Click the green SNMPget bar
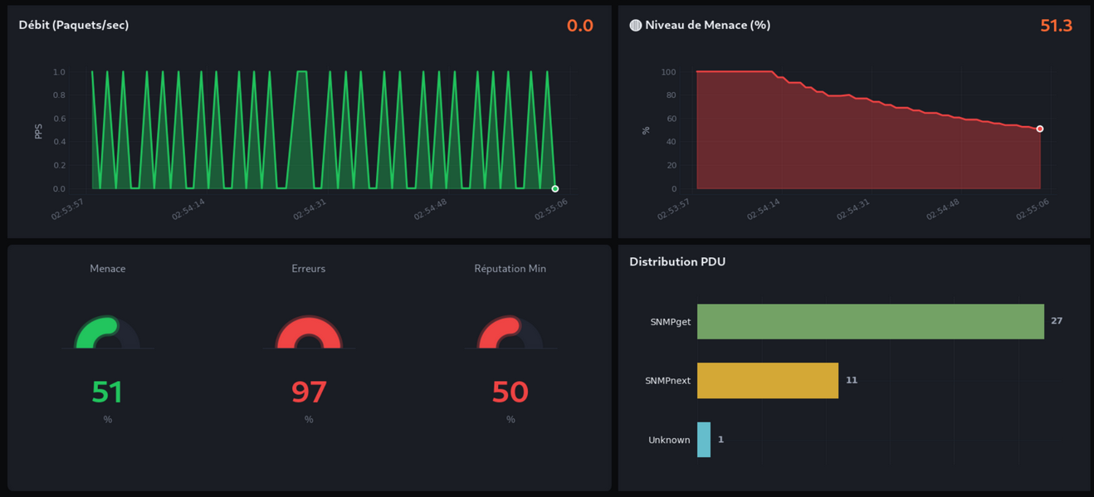The height and width of the screenshot is (497, 1094). (870, 322)
